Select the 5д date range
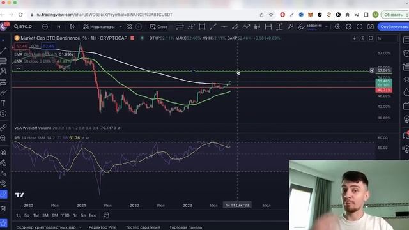 pos(27,215)
